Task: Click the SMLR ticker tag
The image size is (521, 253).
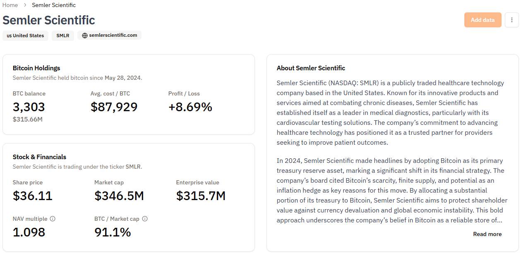Action: (63, 36)
